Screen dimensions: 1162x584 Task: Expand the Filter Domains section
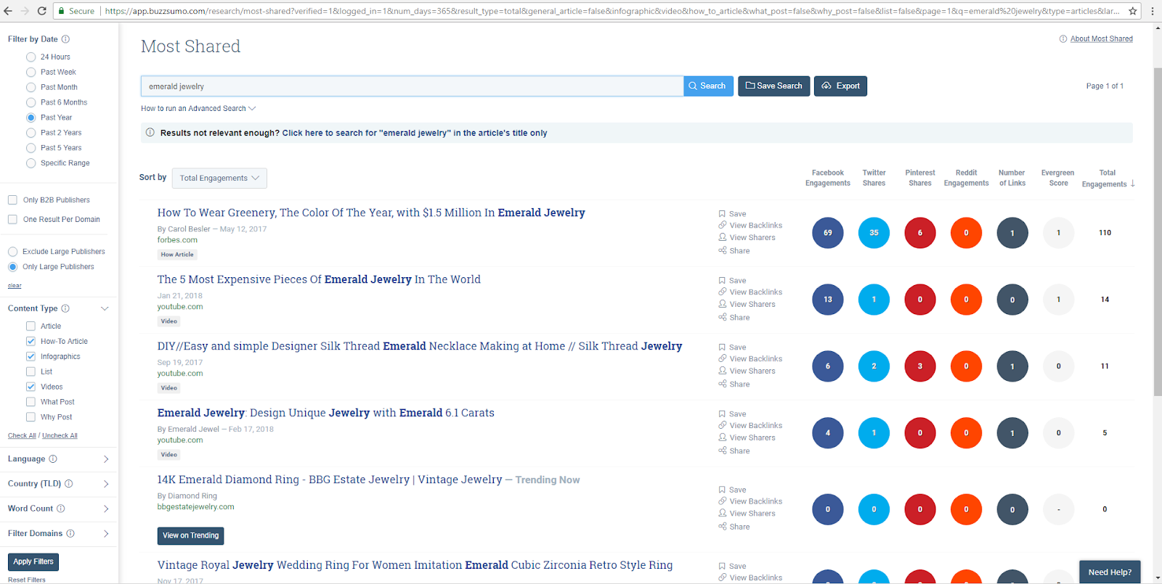pos(106,533)
